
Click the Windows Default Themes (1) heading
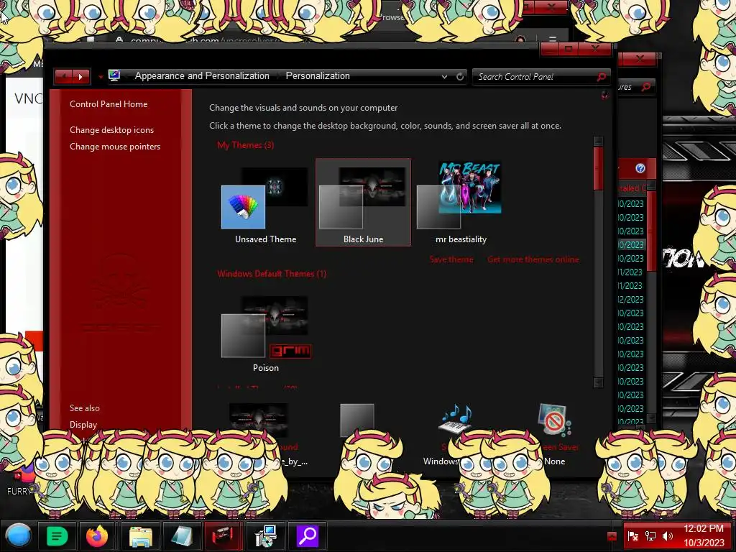(x=272, y=274)
